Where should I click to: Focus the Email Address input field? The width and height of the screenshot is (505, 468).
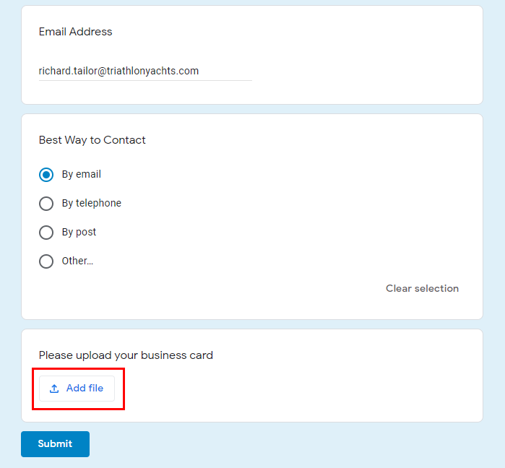pos(145,71)
